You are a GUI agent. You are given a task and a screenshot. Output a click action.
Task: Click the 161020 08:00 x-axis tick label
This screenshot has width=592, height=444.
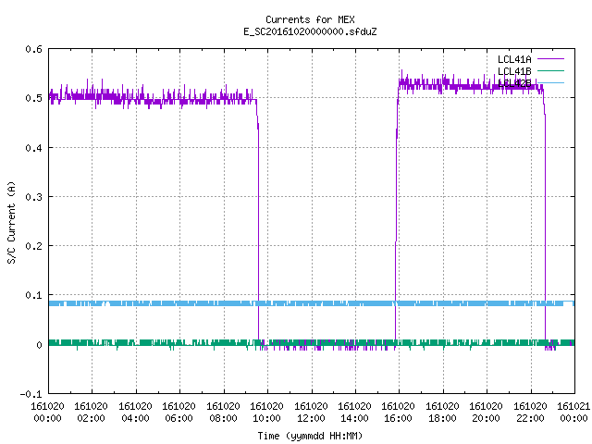[223, 413]
